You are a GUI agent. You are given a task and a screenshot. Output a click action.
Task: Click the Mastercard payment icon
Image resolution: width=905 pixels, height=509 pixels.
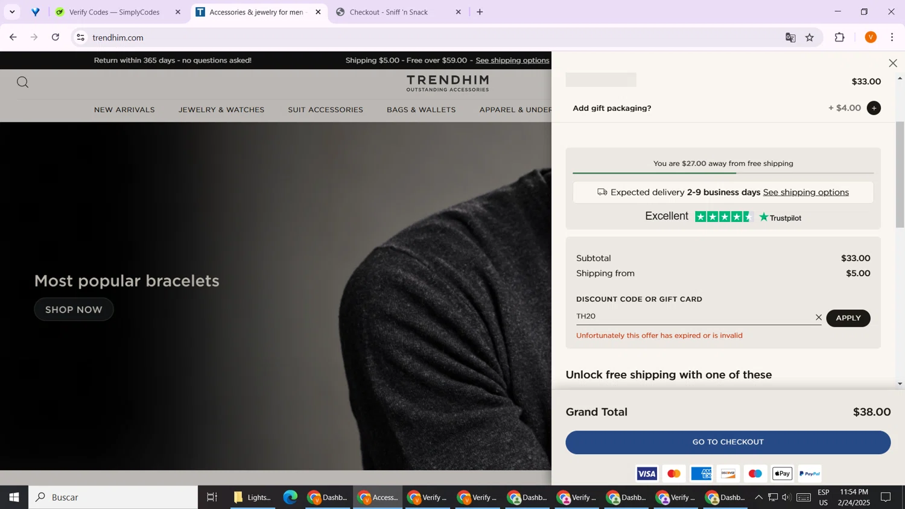pos(673,474)
